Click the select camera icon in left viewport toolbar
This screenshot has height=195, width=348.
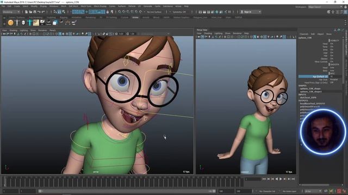click(4, 34)
